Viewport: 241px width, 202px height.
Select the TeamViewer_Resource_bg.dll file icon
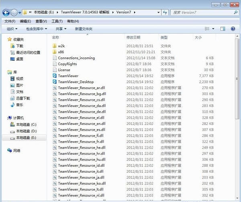pyautogui.click(x=55, y=94)
